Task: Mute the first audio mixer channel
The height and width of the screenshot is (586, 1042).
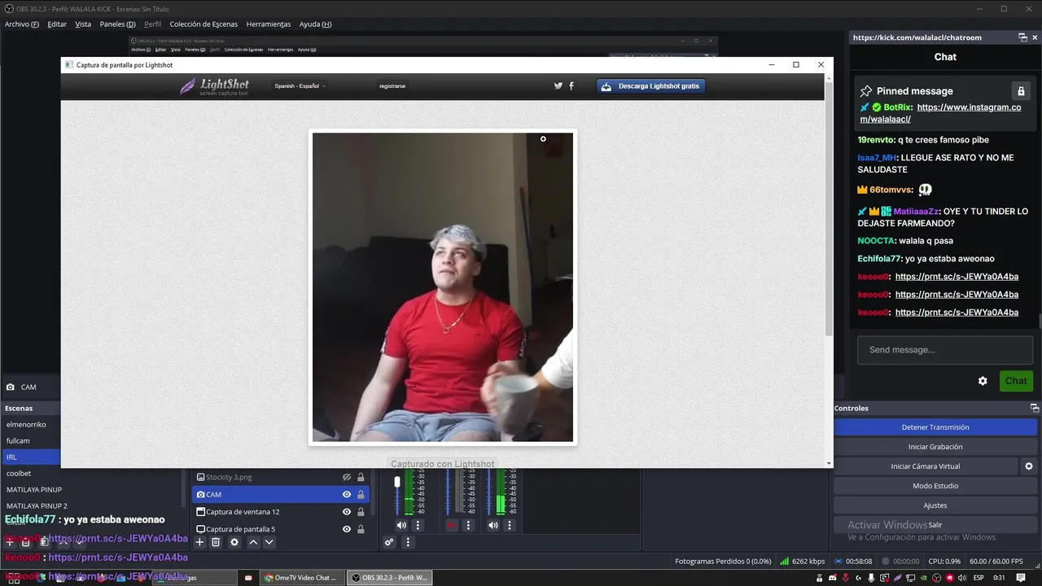Action: coord(401,526)
